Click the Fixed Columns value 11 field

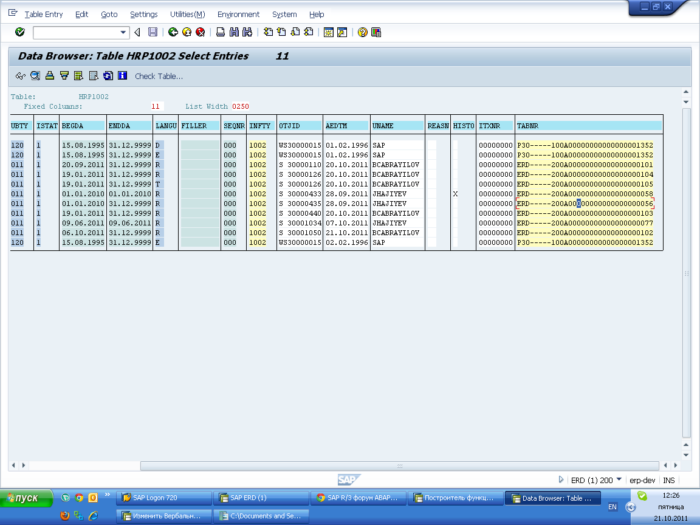pyautogui.click(x=157, y=106)
